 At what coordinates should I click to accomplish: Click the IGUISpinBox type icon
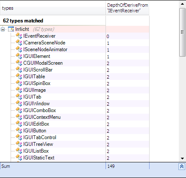[19, 83]
